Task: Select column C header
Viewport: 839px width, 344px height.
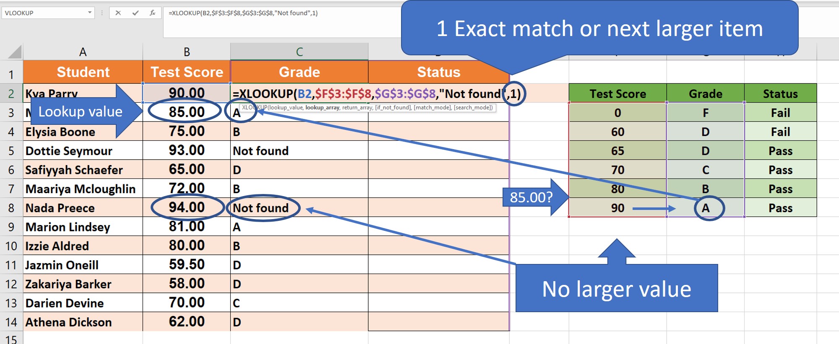Action: pos(300,52)
